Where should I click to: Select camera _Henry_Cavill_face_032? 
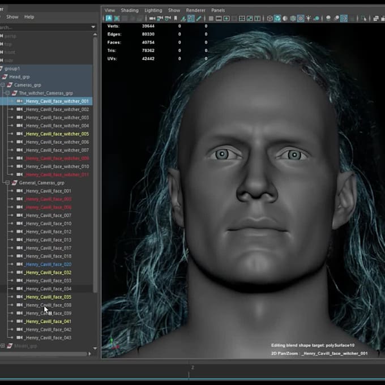(x=48, y=272)
